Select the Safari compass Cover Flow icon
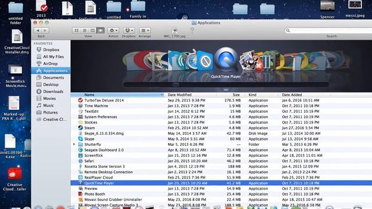372x209 pixels. pos(192,60)
